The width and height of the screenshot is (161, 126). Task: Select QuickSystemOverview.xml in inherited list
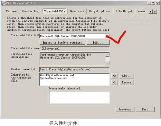click(57, 75)
